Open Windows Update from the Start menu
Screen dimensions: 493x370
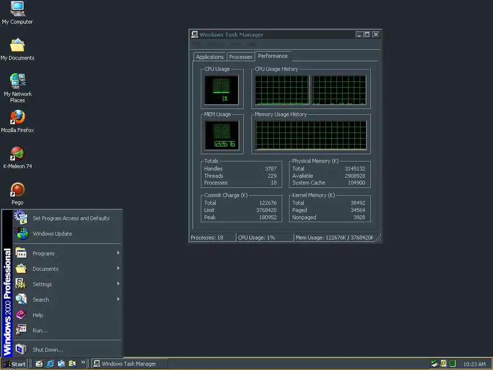click(x=52, y=234)
